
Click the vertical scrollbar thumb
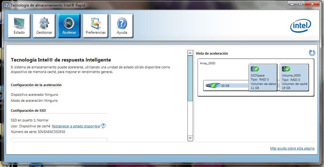click(x=190, y=78)
